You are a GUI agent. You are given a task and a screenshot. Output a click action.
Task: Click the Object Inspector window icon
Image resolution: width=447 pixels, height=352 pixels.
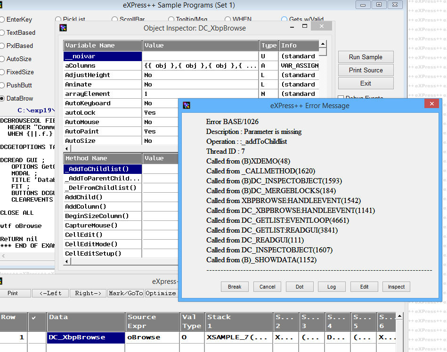[x=63, y=28]
